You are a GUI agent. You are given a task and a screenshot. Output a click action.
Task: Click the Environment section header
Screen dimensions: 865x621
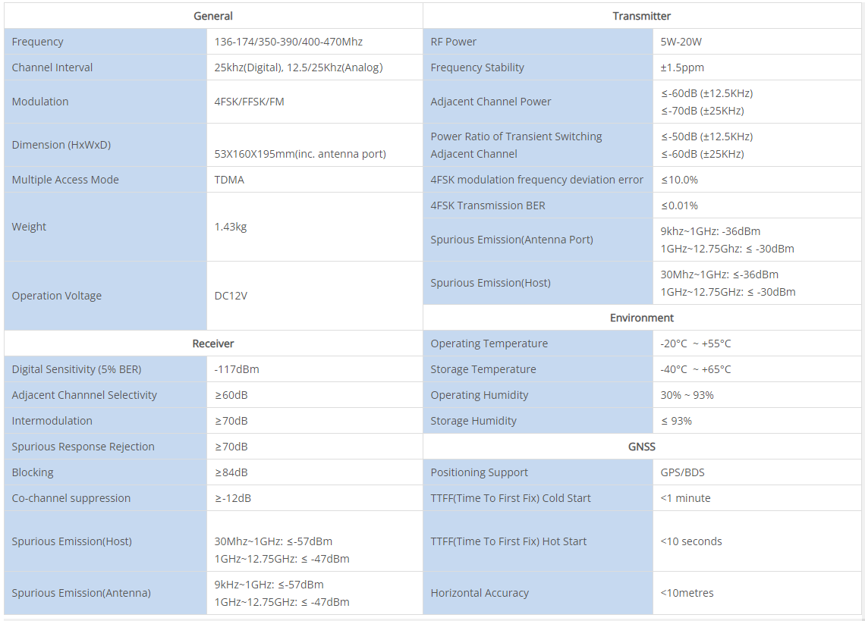tap(641, 318)
